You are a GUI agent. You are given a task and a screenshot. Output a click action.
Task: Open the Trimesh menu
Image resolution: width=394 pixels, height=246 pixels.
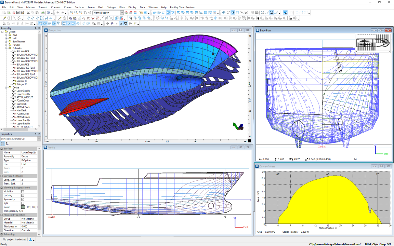pyautogui.click(x=43, y=7)
